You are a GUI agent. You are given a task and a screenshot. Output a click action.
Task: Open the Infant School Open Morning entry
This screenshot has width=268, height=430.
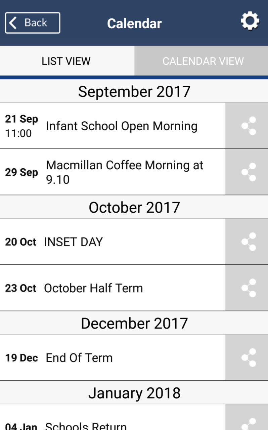click(x=113, y=126)
